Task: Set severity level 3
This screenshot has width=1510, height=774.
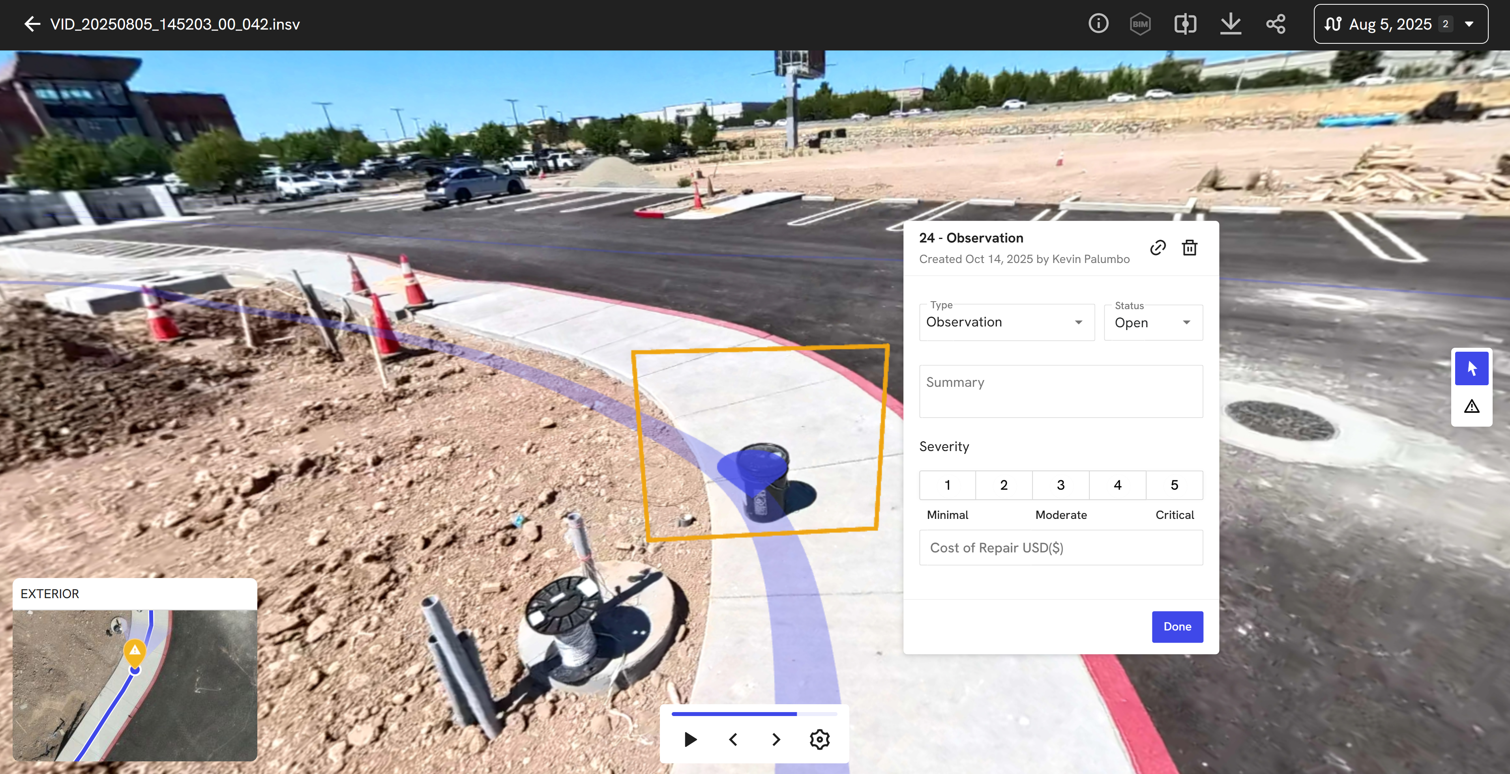Action: [1060, 485]
